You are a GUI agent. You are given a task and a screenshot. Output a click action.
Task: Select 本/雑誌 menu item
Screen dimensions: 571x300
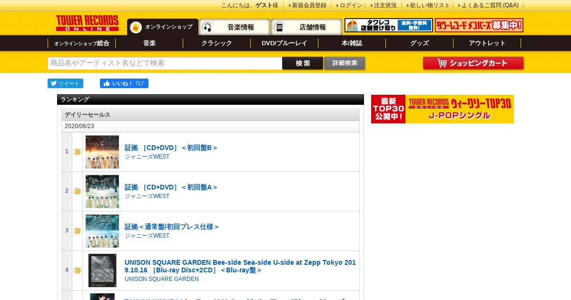352,43
